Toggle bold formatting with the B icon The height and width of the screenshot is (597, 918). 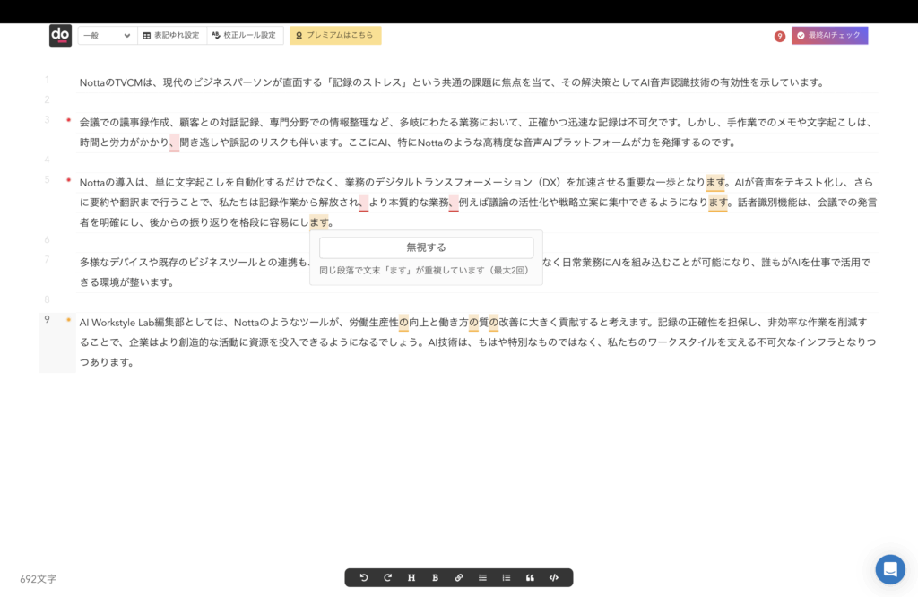(435, 578)
